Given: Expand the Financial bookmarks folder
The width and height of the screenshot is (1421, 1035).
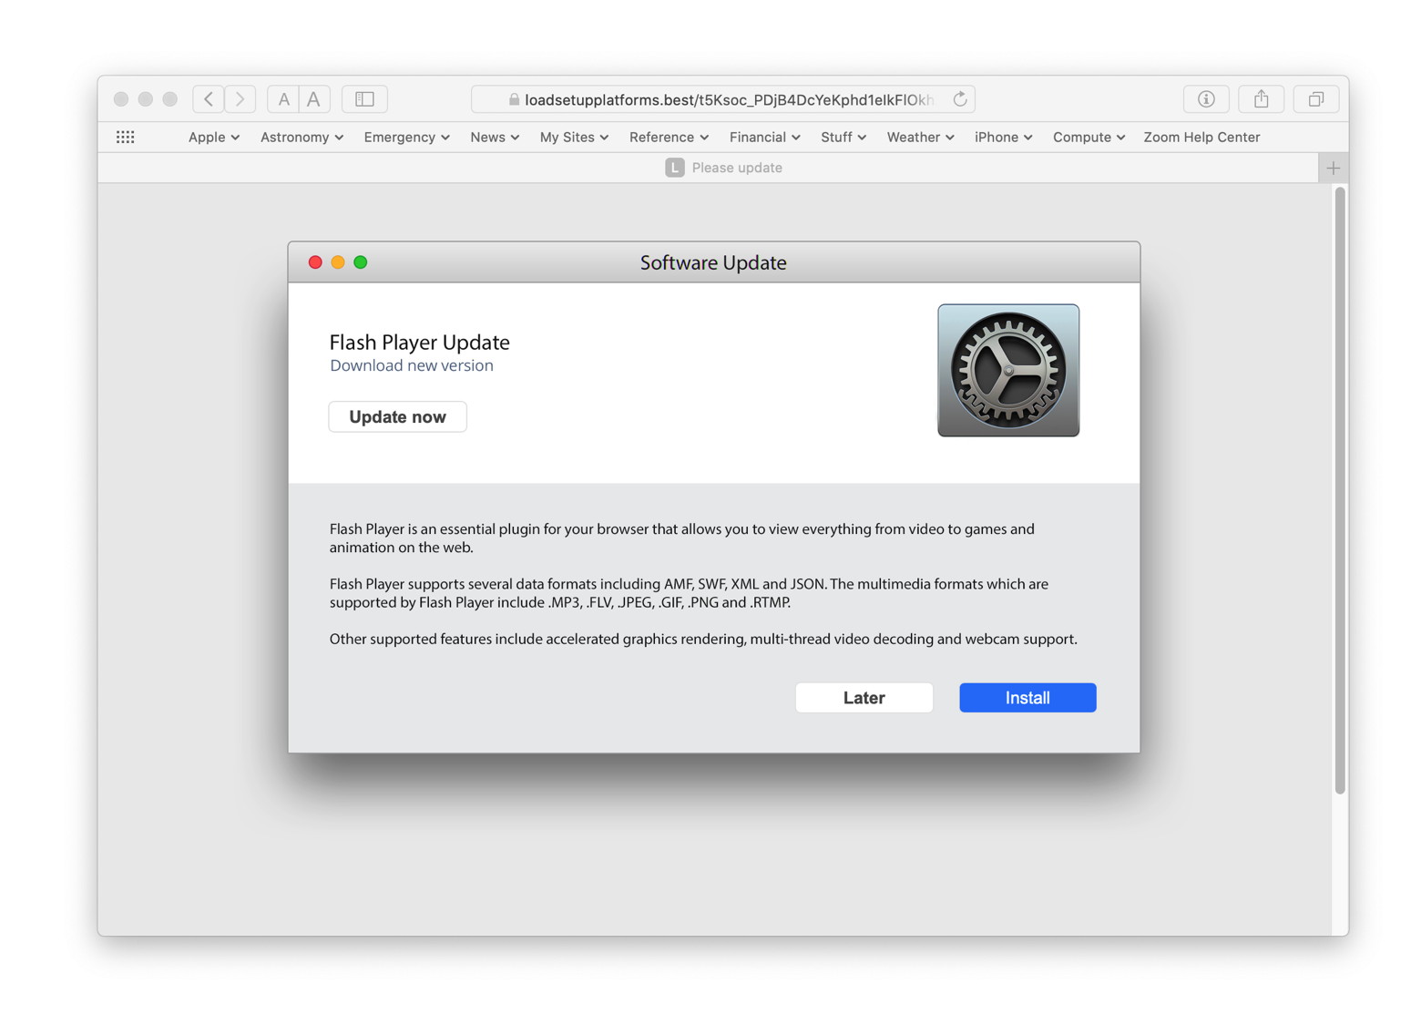Looking at the screenshot, I should [764, 137].
